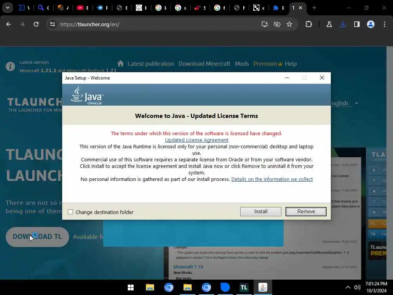Open Premium menu item
393x295 pixels.
pos(268,64)
